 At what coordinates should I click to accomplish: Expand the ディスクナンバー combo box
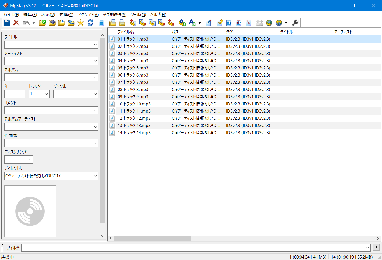pyautogui.click(x=30, y=160)
